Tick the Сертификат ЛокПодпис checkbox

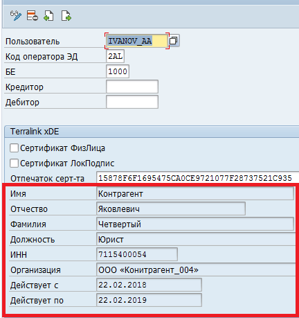[x=14, y=164]
